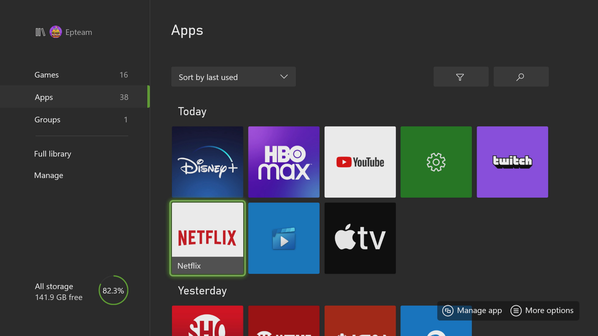The height and width of the screenshot is (336, 598).
Task: Open the second red tile under Yesterday
Action: tap(284, 321)
